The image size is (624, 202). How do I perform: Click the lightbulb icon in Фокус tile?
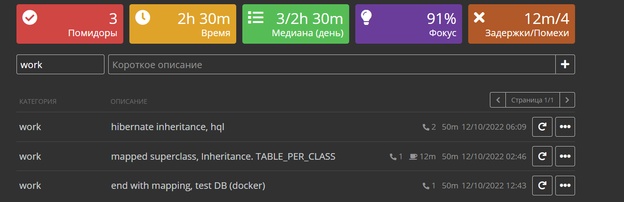366,17
